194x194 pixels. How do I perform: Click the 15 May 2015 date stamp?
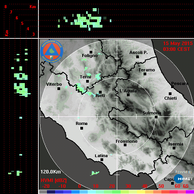[x=178, y=43]
